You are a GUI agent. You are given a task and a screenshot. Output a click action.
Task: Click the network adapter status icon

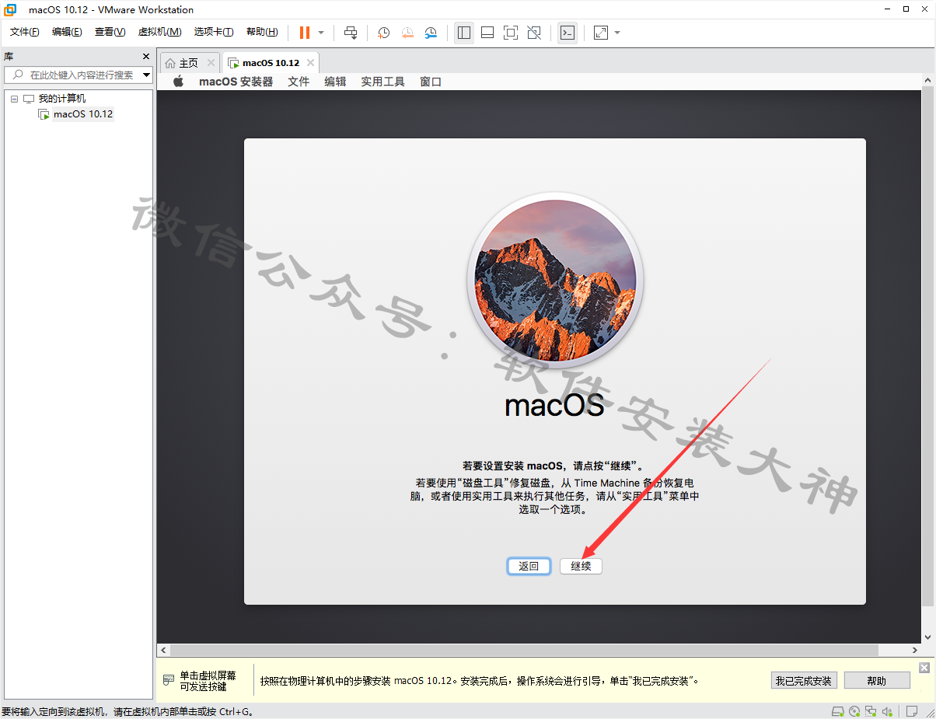click(871, 711)
